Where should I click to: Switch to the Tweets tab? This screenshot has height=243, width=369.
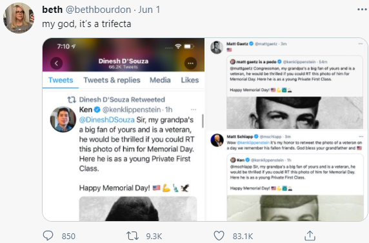[x=61, y=80]
